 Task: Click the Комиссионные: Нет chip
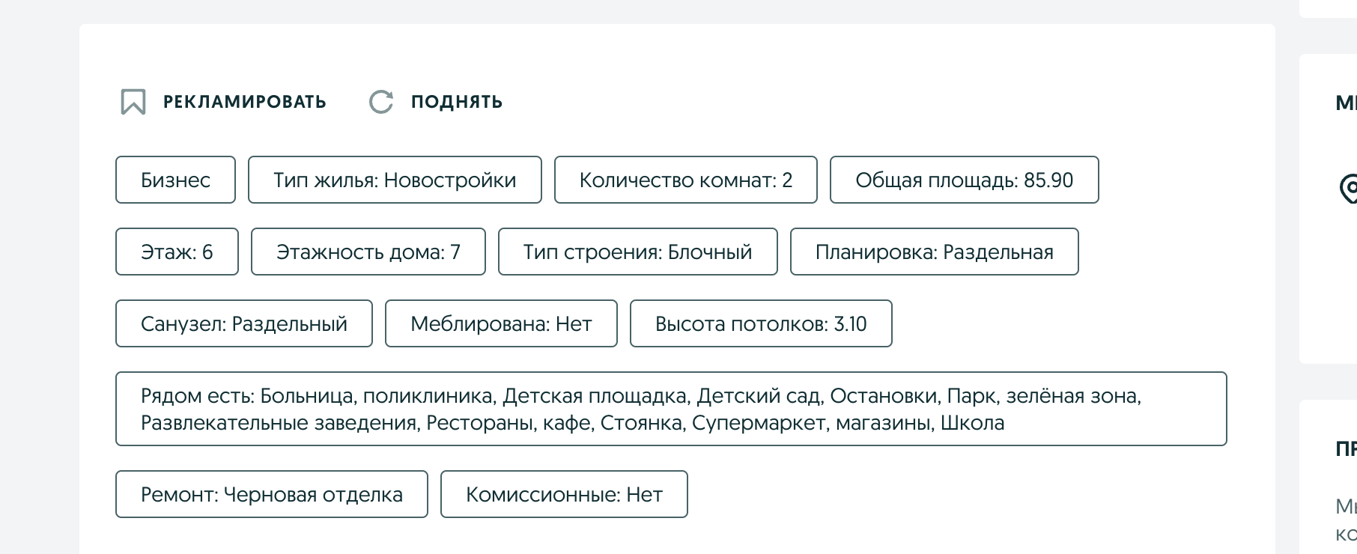(564, 494)
